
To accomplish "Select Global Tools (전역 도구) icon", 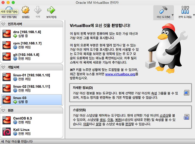I will pos(185,10).
